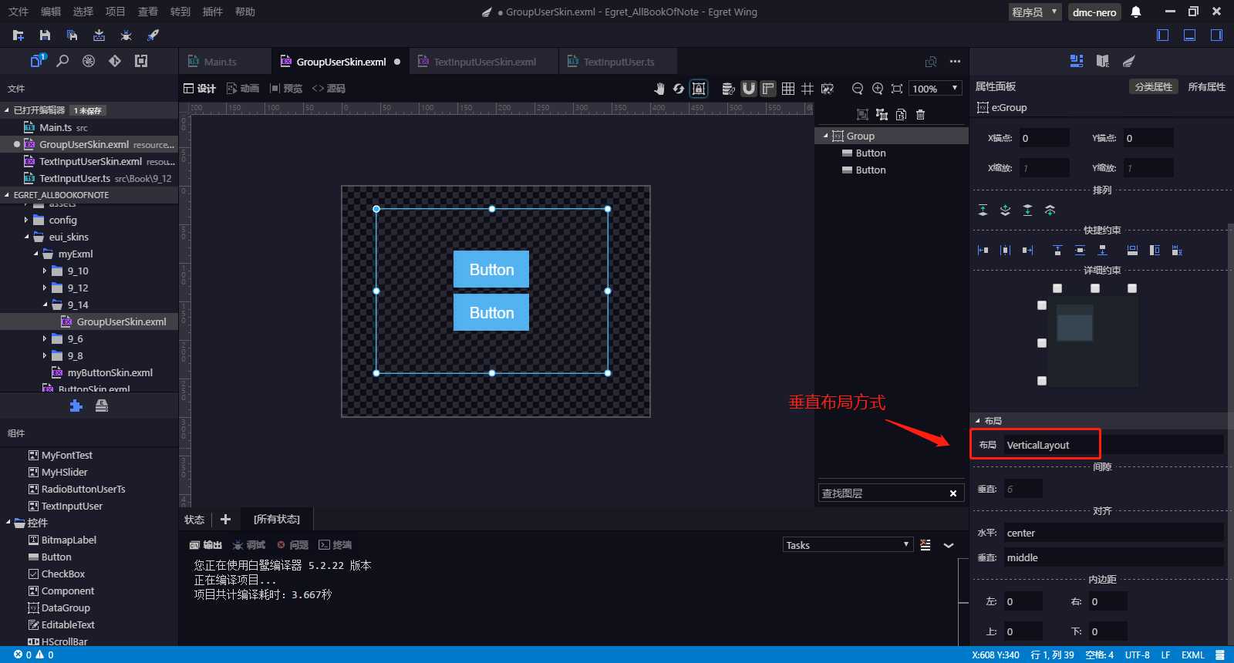Toggle the lock layer canvas button

pyautogui.click(x=699, y=89)
